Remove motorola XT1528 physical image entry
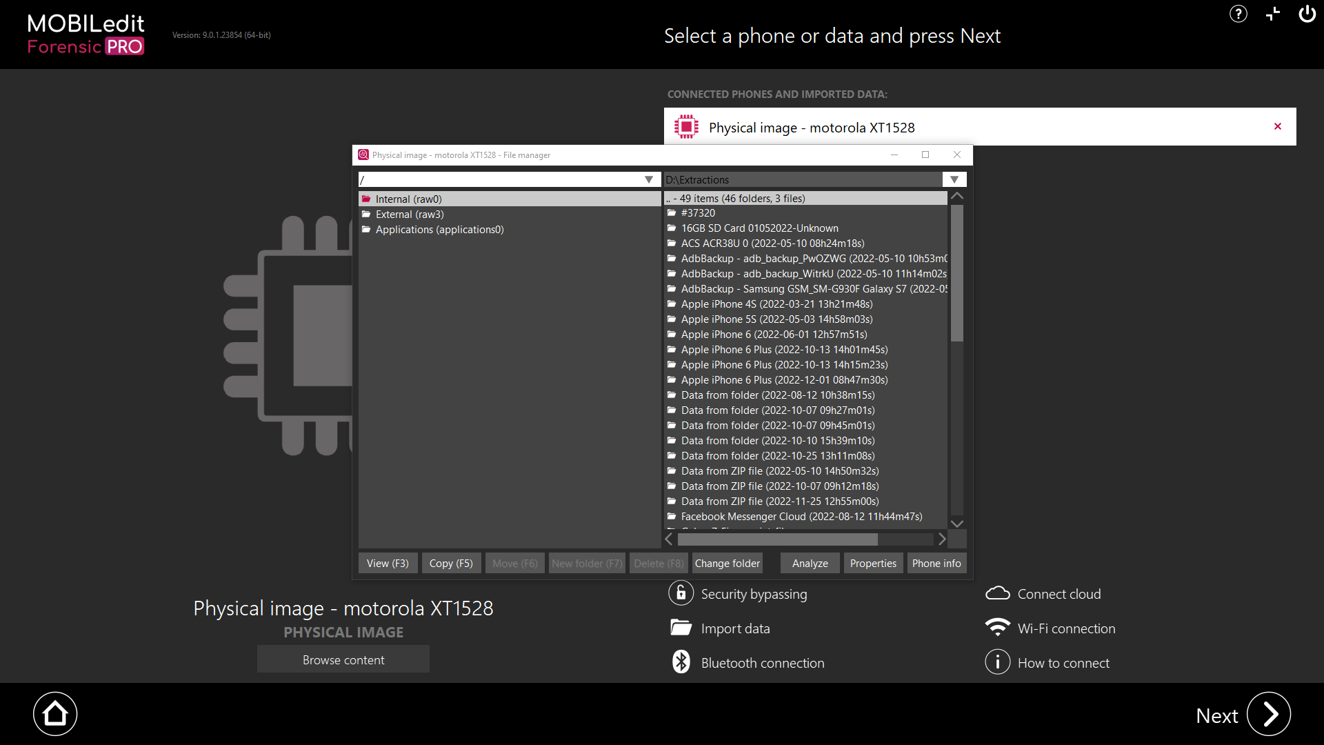The width and height of the screenshot is (1324, 745). point(1278,126)
